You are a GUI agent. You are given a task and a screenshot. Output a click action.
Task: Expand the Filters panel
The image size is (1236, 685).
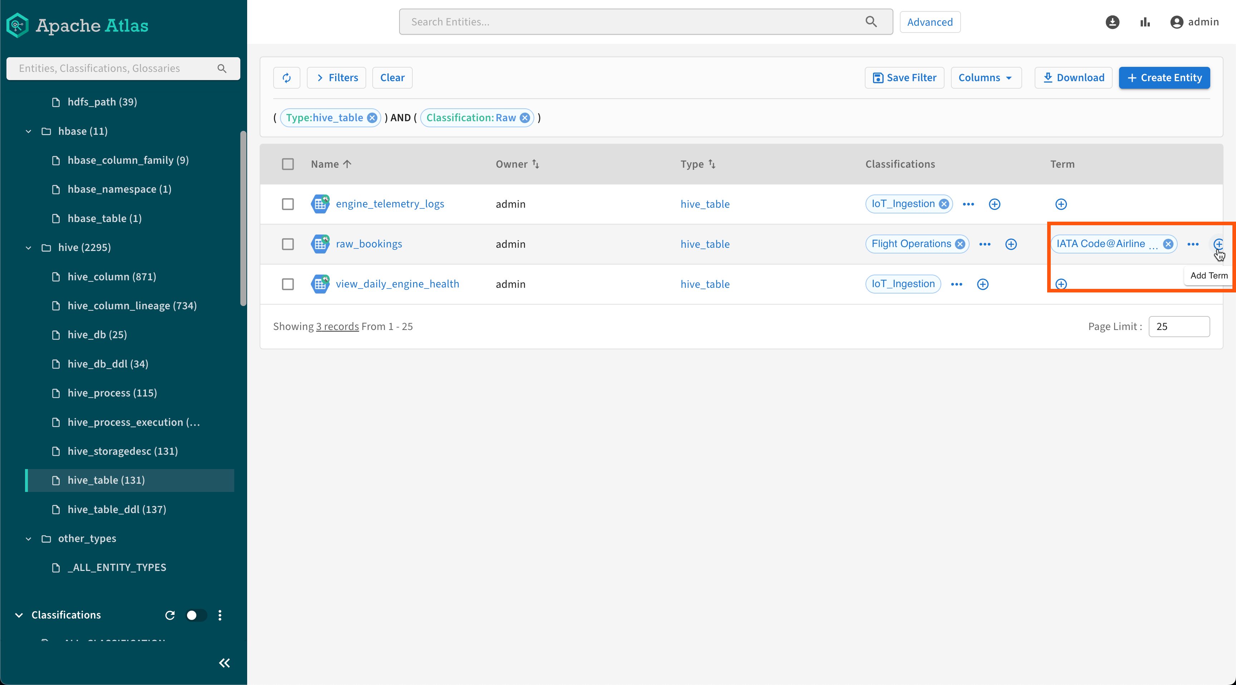(x=336, y=78)
